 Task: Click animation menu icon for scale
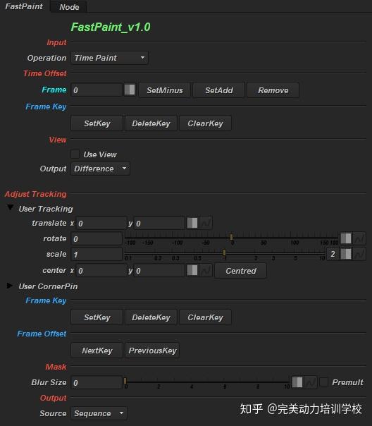click(x=346, y=254)
